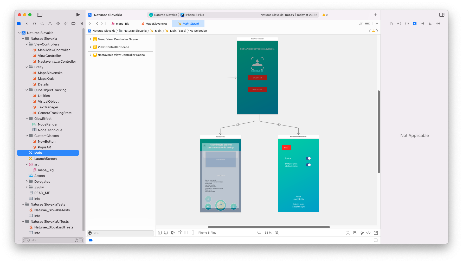Click the horizontal canvas scrollbar
The image size is (463, 263).
(x=269, y=227)
